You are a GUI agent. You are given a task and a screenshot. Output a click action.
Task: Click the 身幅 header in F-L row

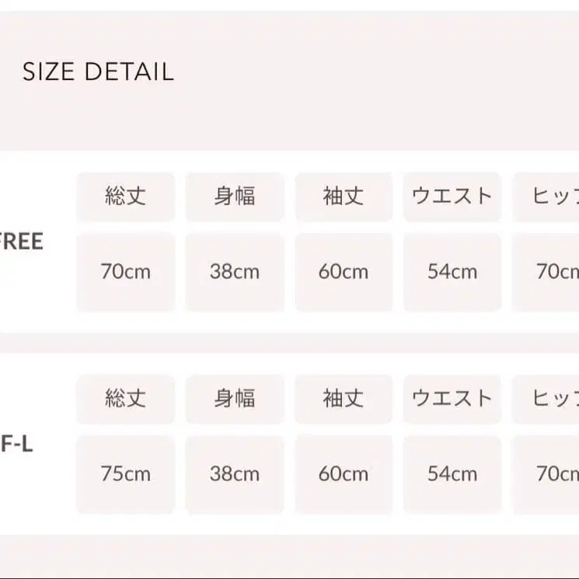pyautogui.click(x=234, y=399)
